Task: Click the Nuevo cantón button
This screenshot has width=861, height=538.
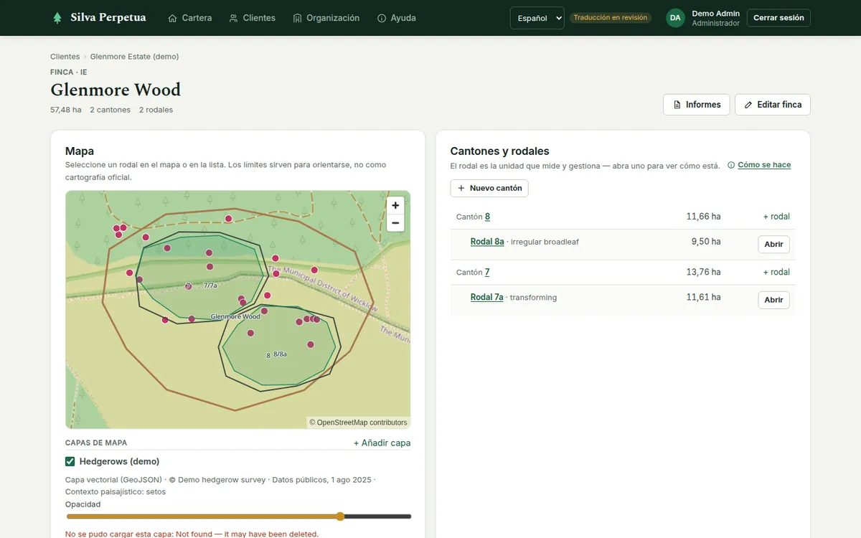Action: 489,188
